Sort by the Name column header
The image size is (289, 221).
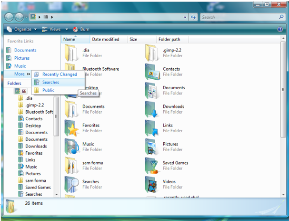tap(75, 39)
